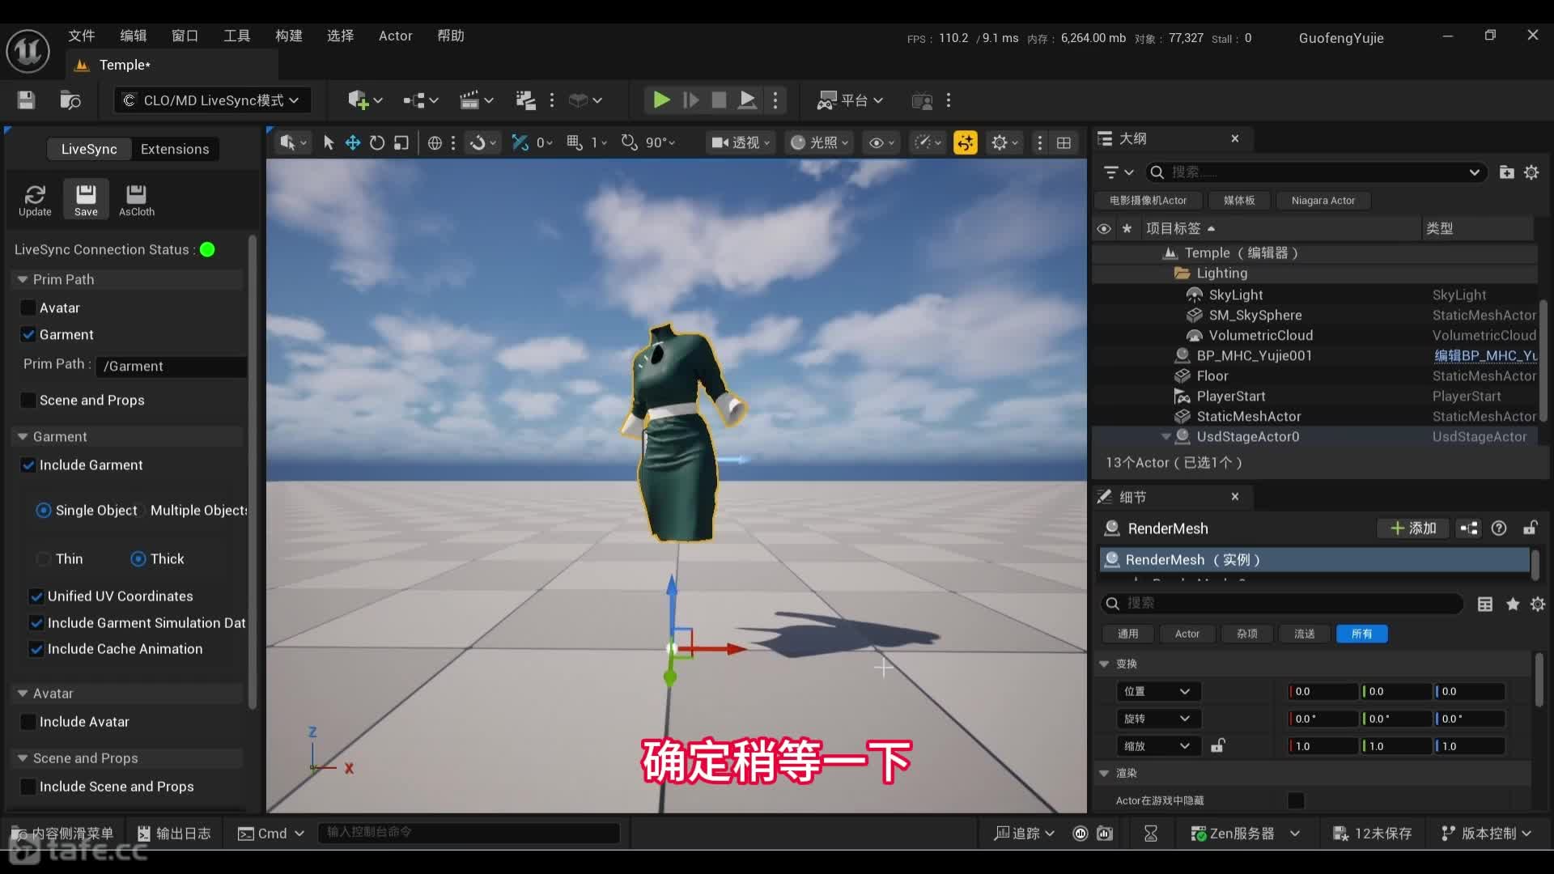This screenshot has width=1554, height=874.
Task: Click the Save icon in LiveSync panel
Action: pos(85,196)
